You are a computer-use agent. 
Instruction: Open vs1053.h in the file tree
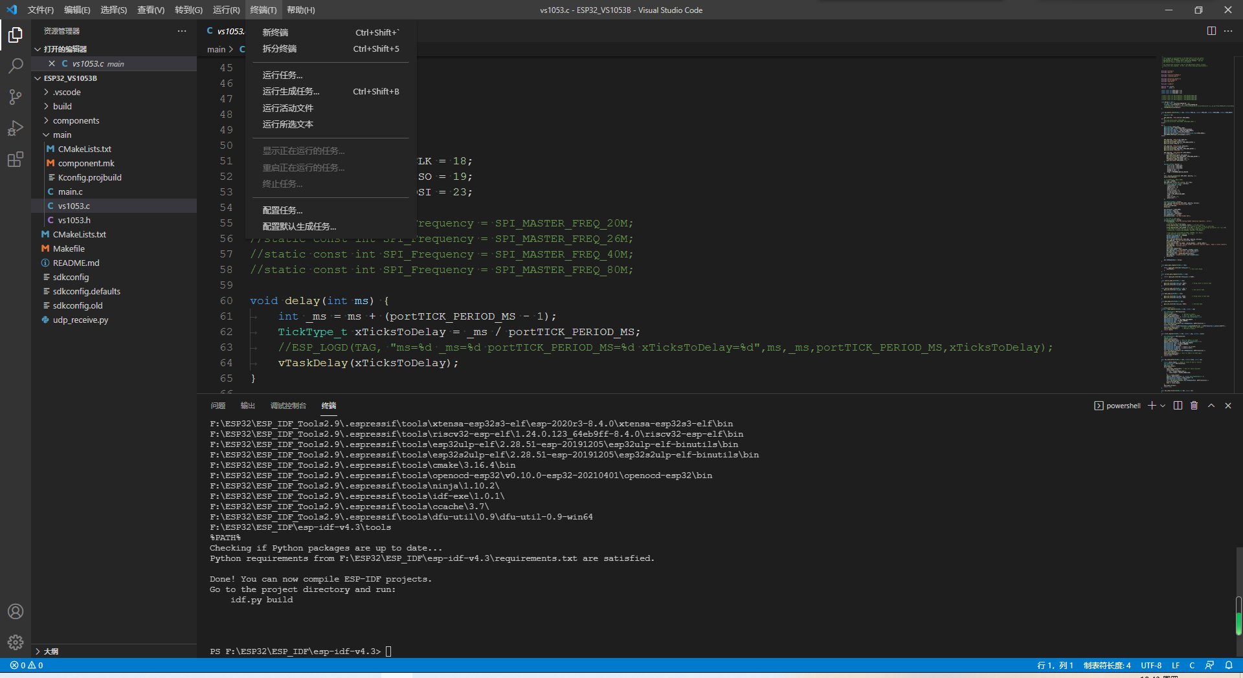click(x=114, y=220)
